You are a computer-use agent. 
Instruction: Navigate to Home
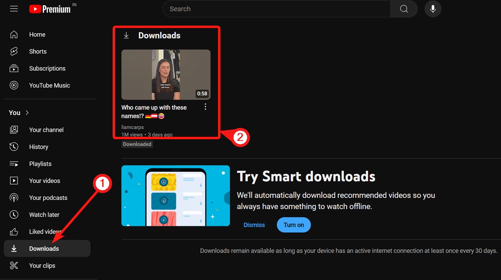37,34
